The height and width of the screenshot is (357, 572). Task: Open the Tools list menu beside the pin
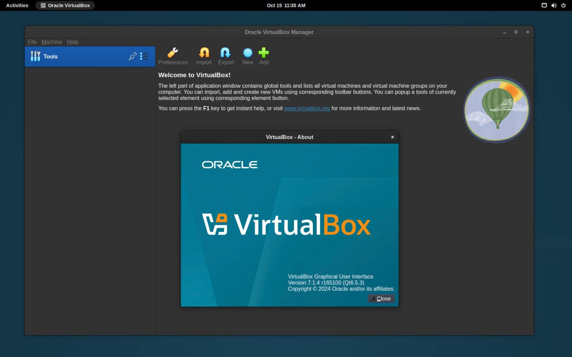(x=144, y=56)
